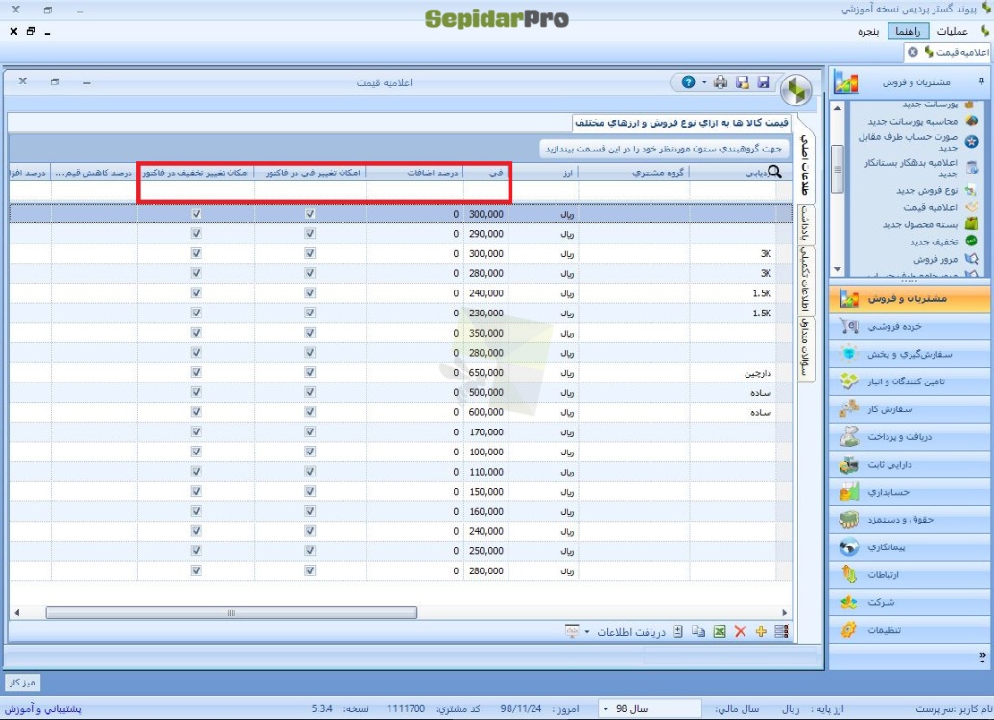Click the grid scrollbar right arrow
This screenshot has height=720, width=994.
[784, 613]
